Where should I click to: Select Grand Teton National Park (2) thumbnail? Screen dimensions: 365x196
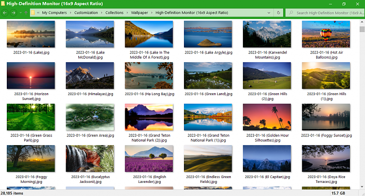[149, 117]
